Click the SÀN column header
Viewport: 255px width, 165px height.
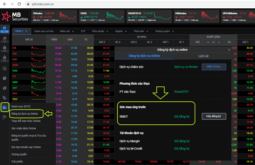point(70,40)
